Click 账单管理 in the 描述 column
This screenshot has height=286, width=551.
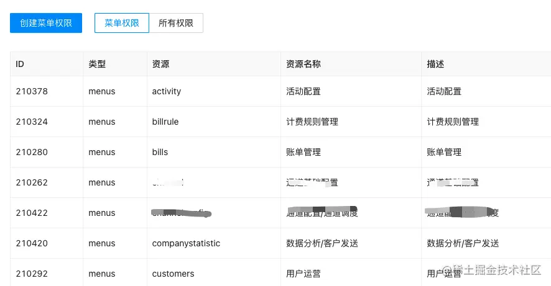pyautogui.click(x=444, y=152)
